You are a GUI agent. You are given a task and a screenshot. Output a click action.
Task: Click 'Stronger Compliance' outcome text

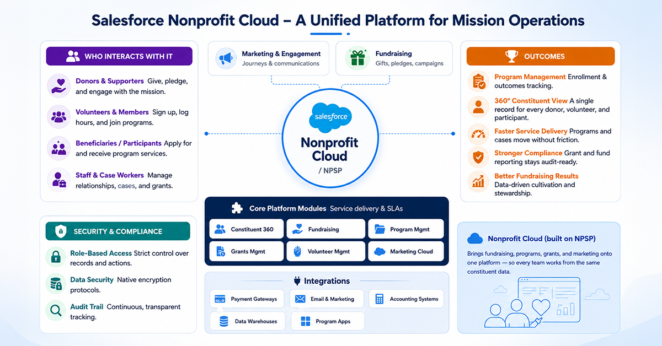click(528, 153)
